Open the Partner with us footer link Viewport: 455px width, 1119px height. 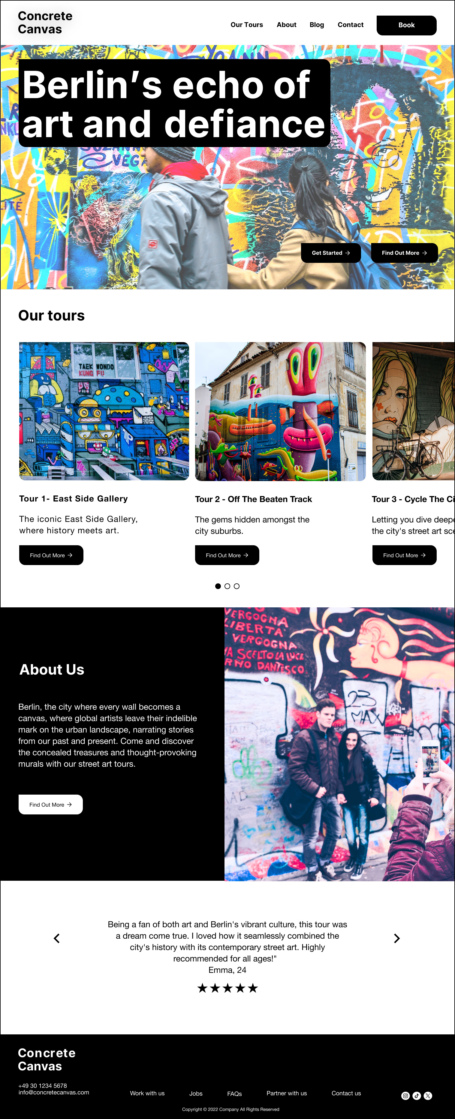[286, 1093]
